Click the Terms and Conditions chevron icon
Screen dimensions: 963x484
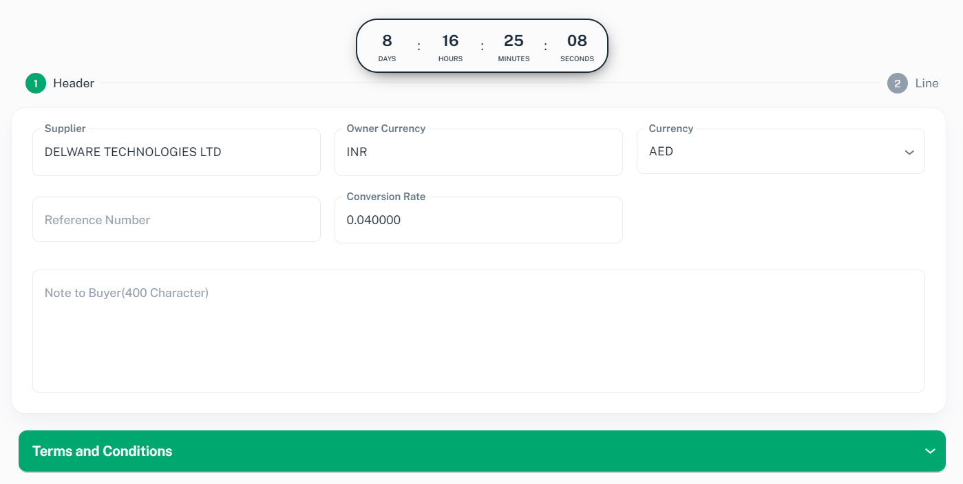tap(930, 451)
